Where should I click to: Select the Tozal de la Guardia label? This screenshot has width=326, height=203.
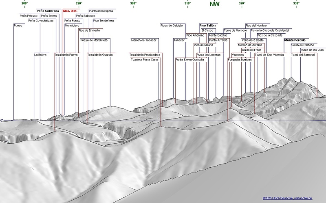tap(100, 54)
